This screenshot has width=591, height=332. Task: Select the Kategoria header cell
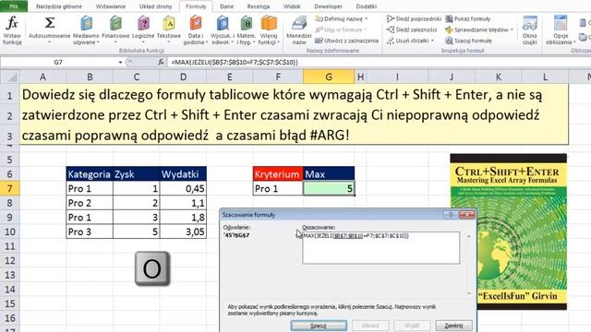pos(90,174)
